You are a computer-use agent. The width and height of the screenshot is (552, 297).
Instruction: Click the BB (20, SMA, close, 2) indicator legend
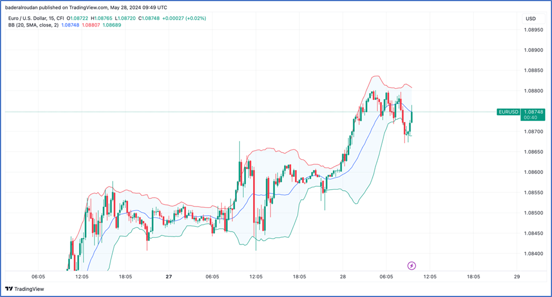(x=33, y=25)
